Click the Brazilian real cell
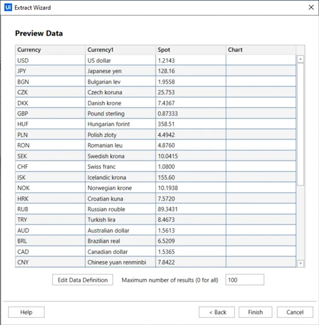 tap(120, 241)
